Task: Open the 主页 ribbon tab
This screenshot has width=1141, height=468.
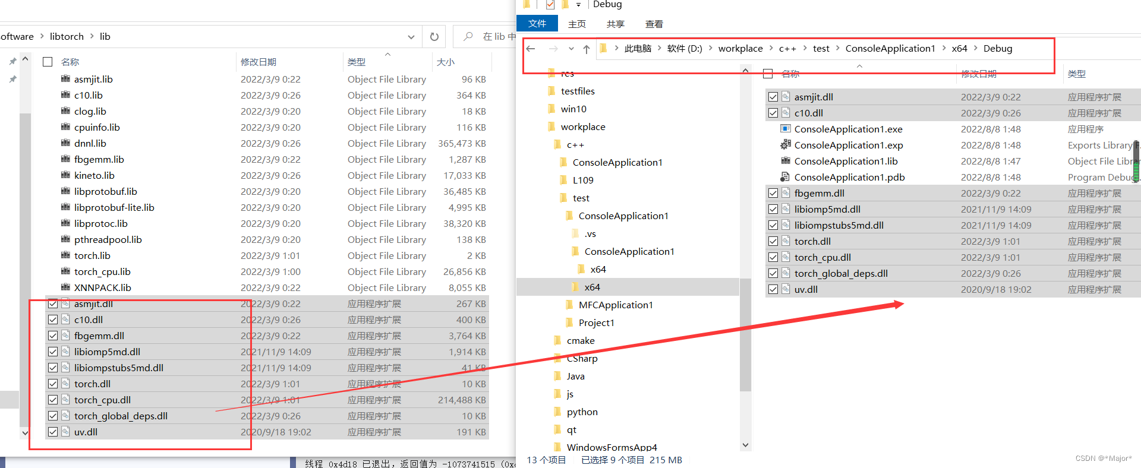Action: (x=577, y=24)
